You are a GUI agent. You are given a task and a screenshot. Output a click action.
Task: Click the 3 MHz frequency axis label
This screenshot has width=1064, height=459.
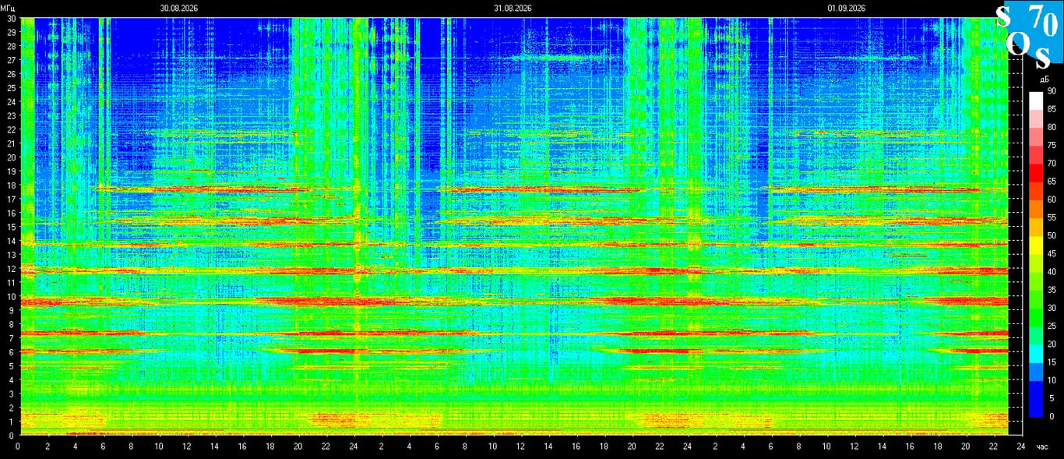[13, 394]
